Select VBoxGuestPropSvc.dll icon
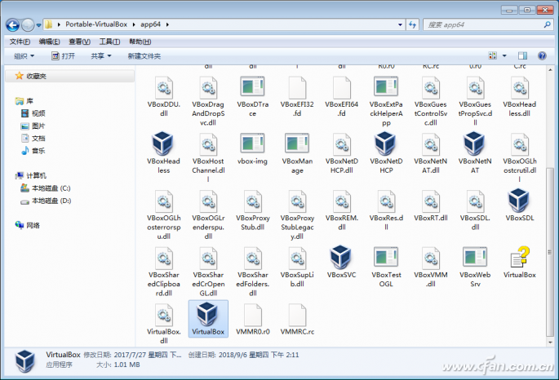The height and width of the screenshot is (380, 559). [475, 88]
